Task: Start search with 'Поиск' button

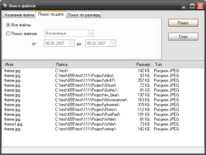Action: pos(183,23)
